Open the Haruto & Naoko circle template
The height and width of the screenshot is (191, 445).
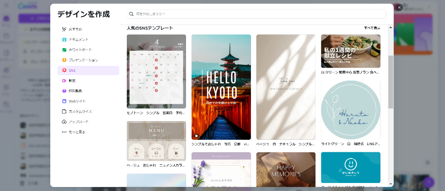pos(351,110)
